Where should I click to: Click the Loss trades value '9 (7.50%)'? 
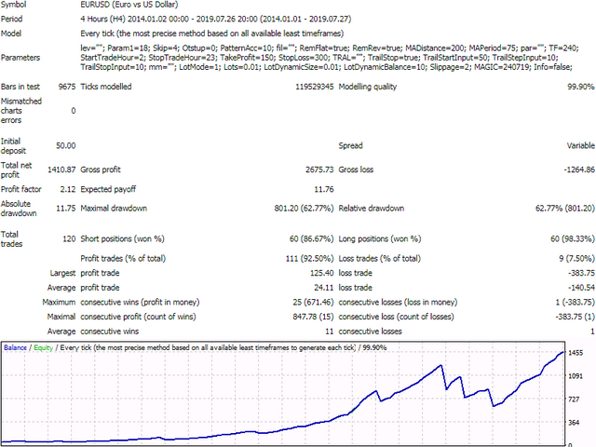576,259
